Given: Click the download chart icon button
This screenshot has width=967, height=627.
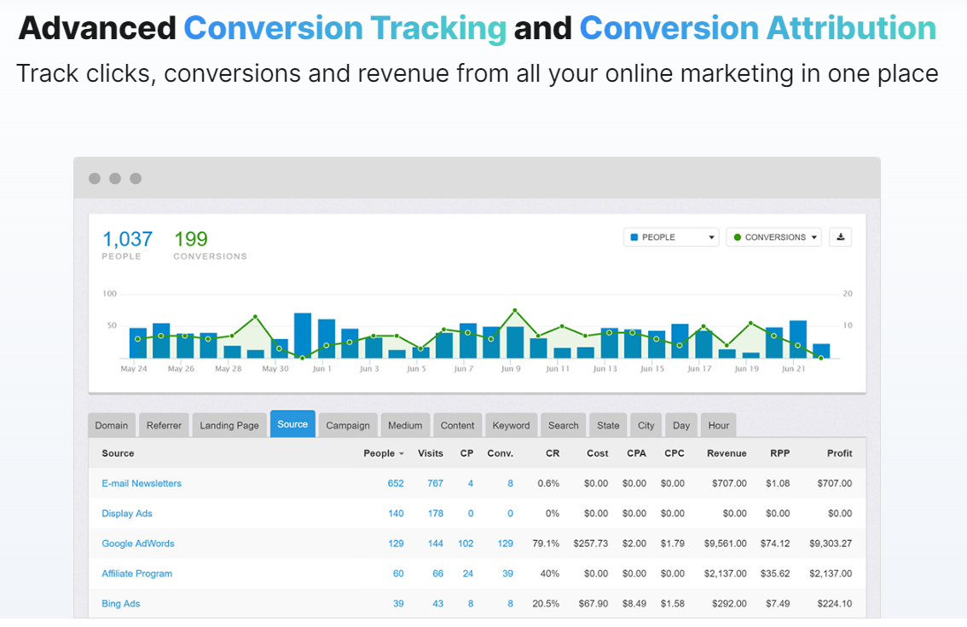Looking at the screenshot, I should click(x=840, y=237).
